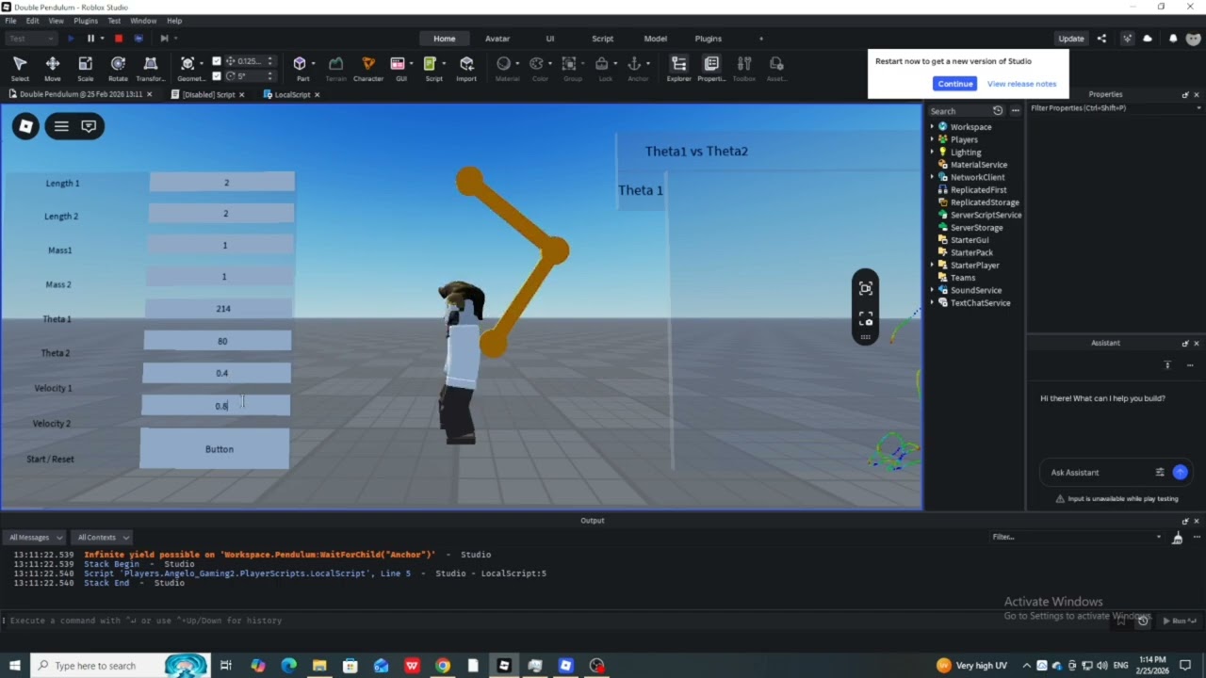Select ReplicatedStorage in Explorer
Viewport: 1206px width, 678px height.
coord(985,202)
